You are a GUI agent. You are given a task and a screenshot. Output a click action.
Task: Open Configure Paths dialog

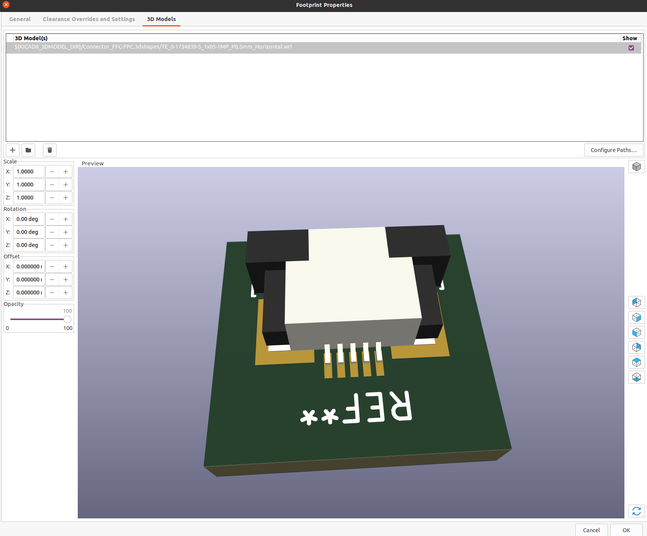613,150
